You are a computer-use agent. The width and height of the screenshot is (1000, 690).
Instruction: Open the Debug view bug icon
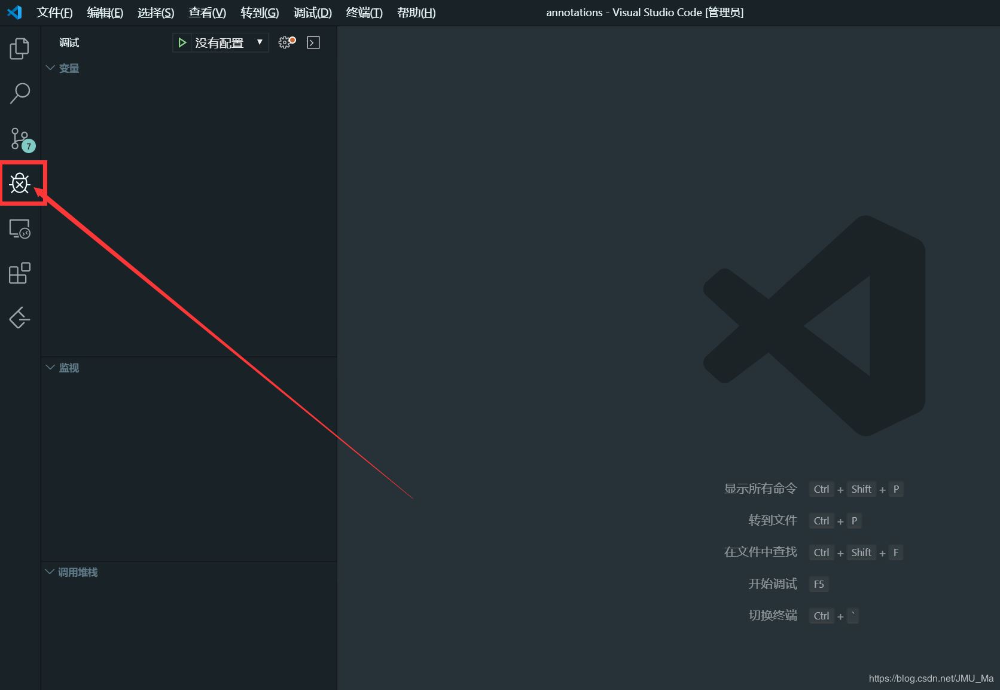[x=20, y=183]
